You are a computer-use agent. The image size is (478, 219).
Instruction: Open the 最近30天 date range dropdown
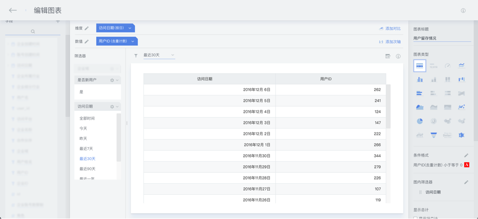[x=159, y=55]
